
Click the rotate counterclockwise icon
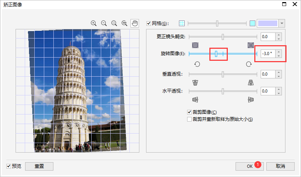tap(197, 64)
